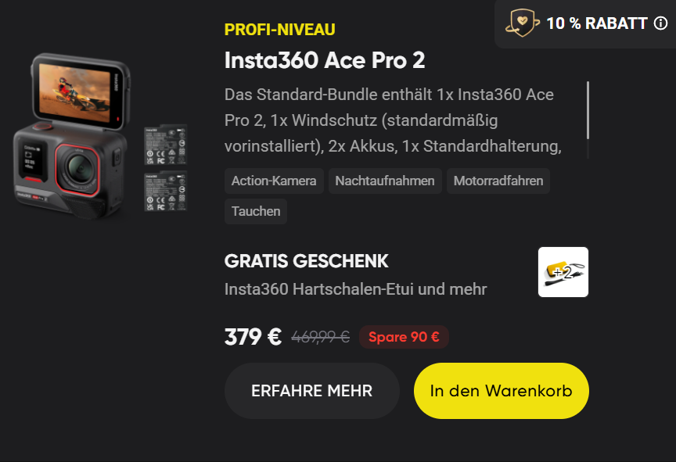
Task: Select the Tauchen tag
Action: 256,211
